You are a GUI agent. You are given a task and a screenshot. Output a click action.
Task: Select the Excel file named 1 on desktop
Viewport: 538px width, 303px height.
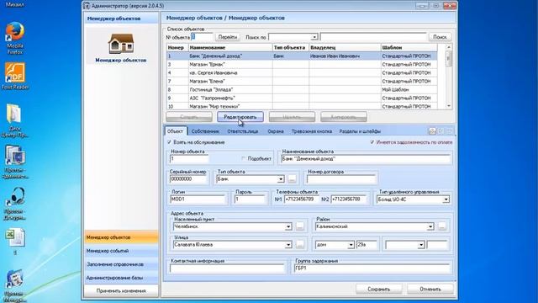(x=15, y=242)
